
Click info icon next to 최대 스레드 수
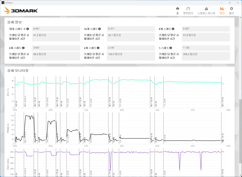click(x=28, y=29)
